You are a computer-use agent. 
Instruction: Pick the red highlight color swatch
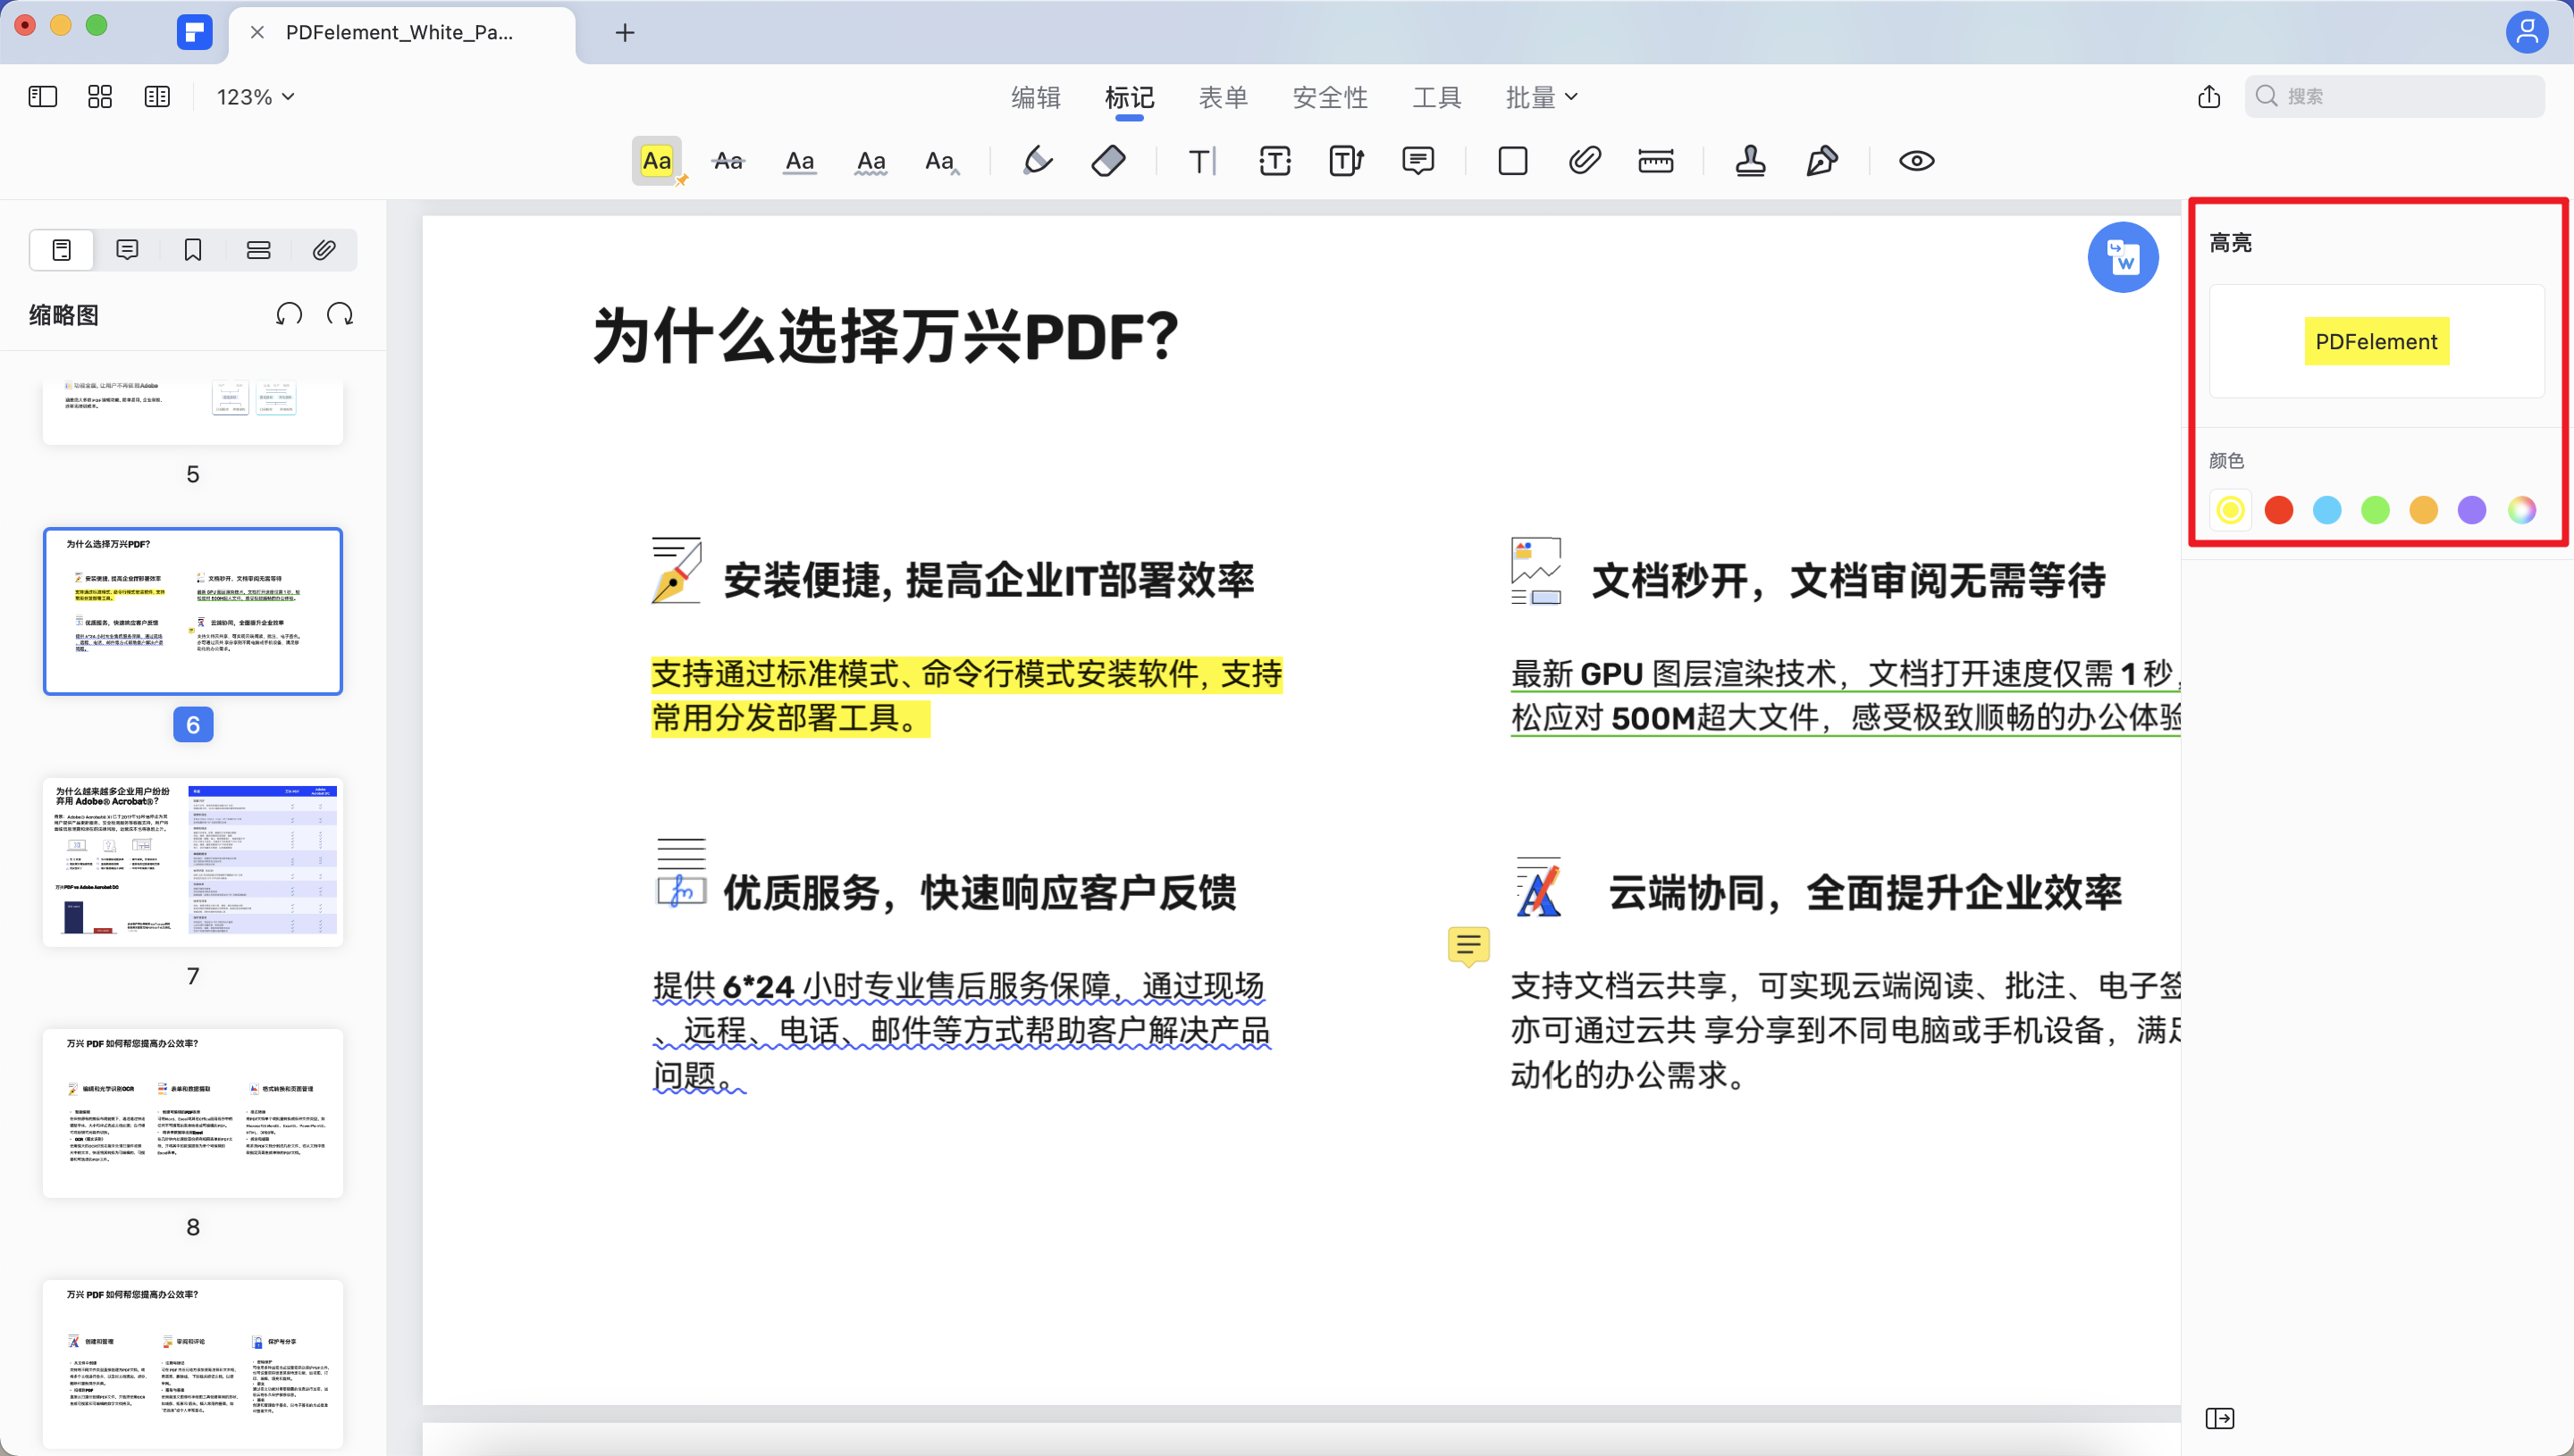click(2279, 510)
